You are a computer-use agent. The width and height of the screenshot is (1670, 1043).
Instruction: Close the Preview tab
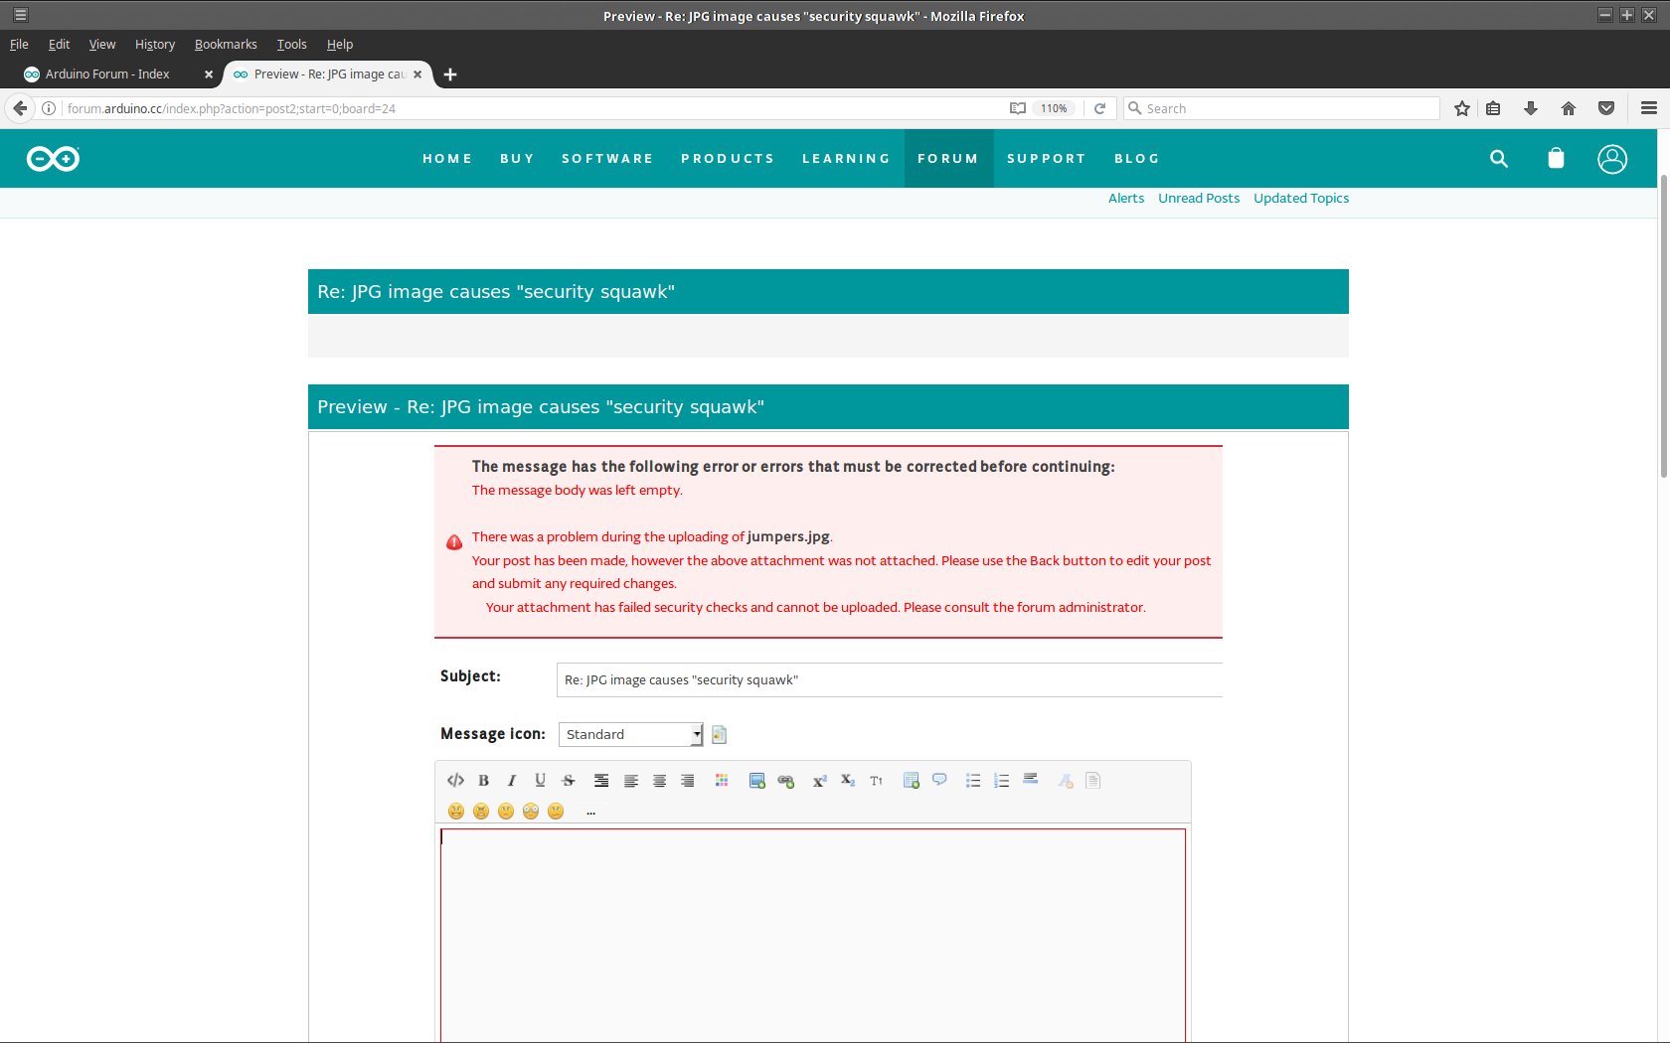(x=417, y=74)
